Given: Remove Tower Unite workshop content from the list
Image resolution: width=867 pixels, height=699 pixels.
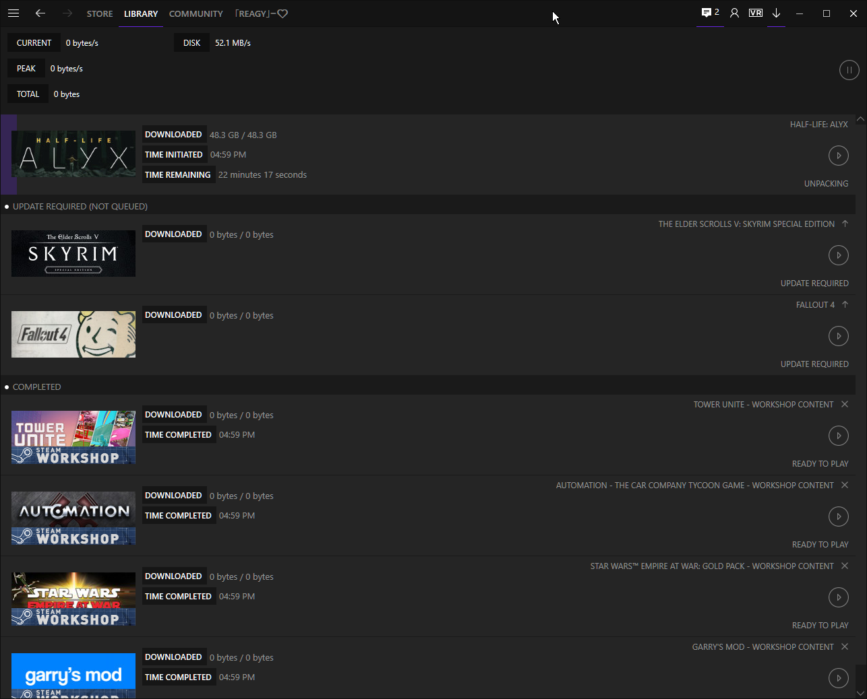Looking at the screenshot, I should [845, 404].
